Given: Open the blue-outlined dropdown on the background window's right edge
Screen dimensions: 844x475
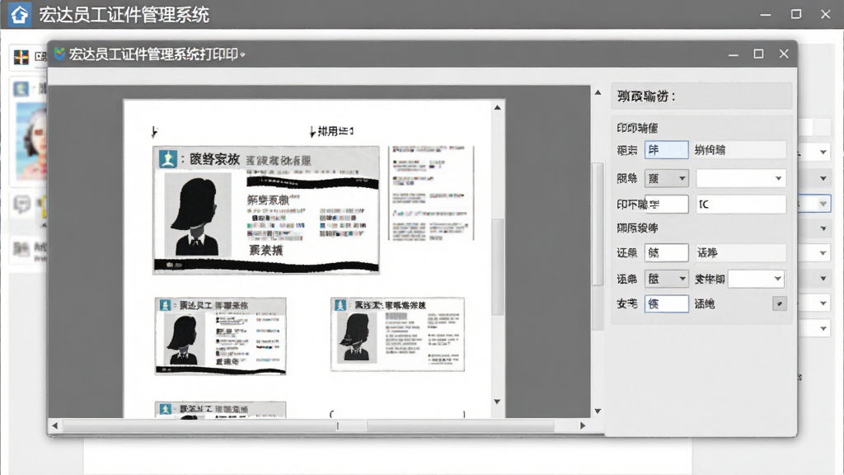Looking at the screenshot, I should click(814, 204).
